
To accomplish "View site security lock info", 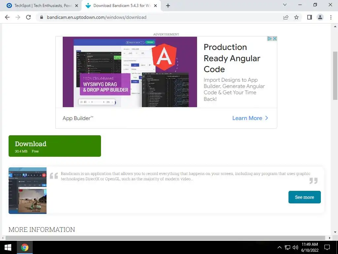I will click(x=42, y=17).
